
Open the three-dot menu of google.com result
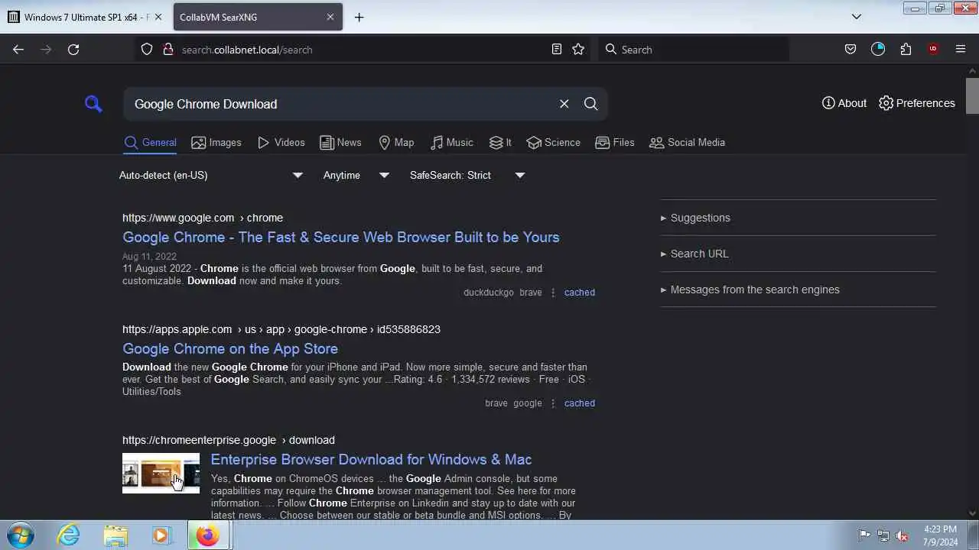click(553, 293)
